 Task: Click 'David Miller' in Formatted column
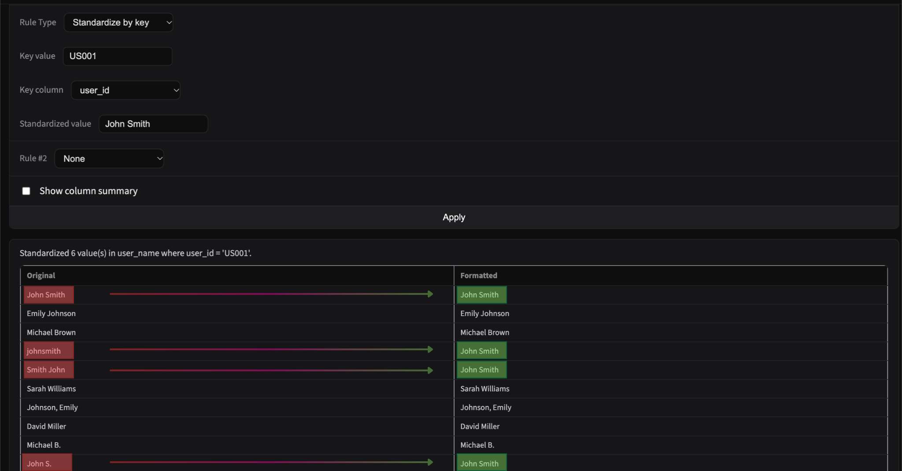click(480, 426)
